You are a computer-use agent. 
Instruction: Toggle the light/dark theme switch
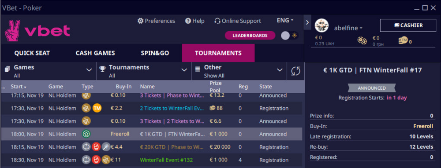pos(290,36)
